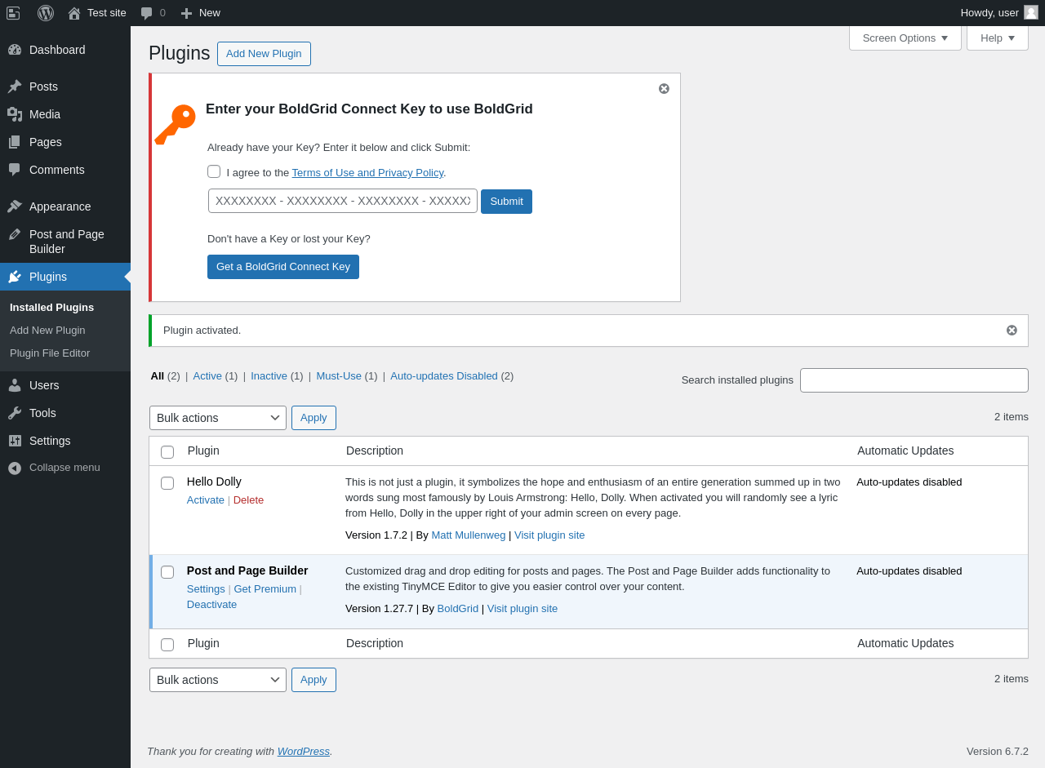This screenshot has height=768, width=1045.
Task: Click the Settings sliders icon
Action: click(x=15, y=441)
